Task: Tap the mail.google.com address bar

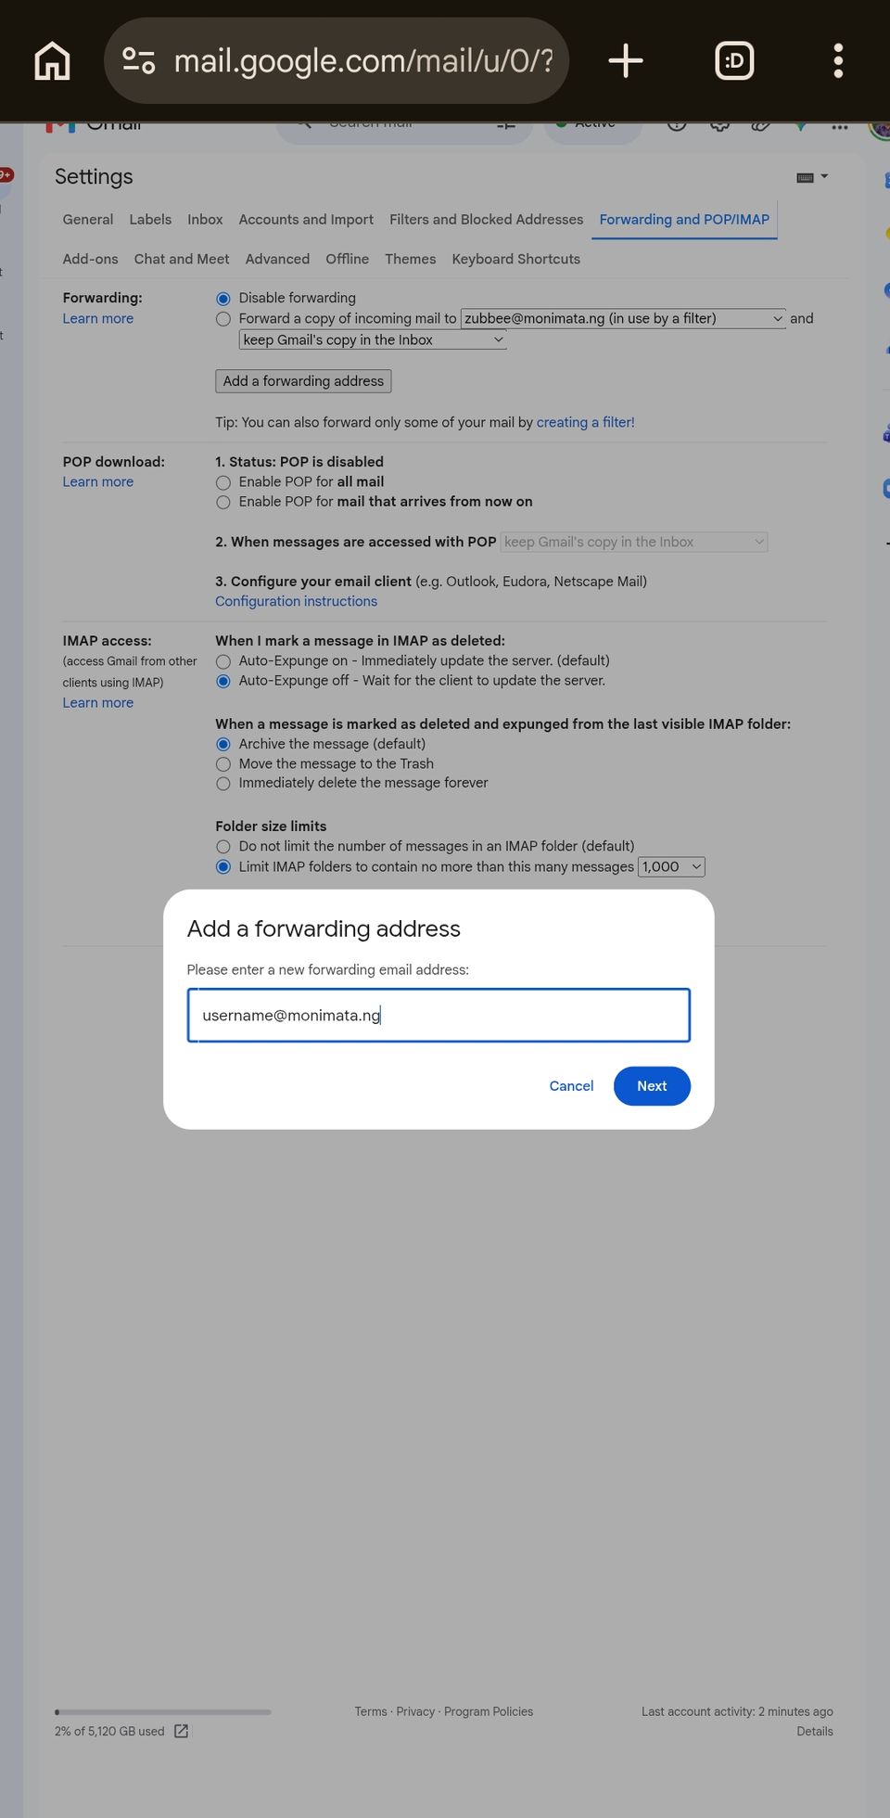Action: pos(336,61)
